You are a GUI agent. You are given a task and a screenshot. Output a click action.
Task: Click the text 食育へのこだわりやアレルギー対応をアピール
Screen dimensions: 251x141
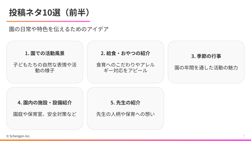pos(125,67)
